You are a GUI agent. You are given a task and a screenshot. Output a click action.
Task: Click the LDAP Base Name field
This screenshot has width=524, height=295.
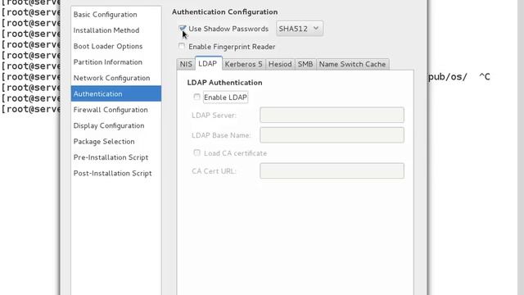pos(332,135)
